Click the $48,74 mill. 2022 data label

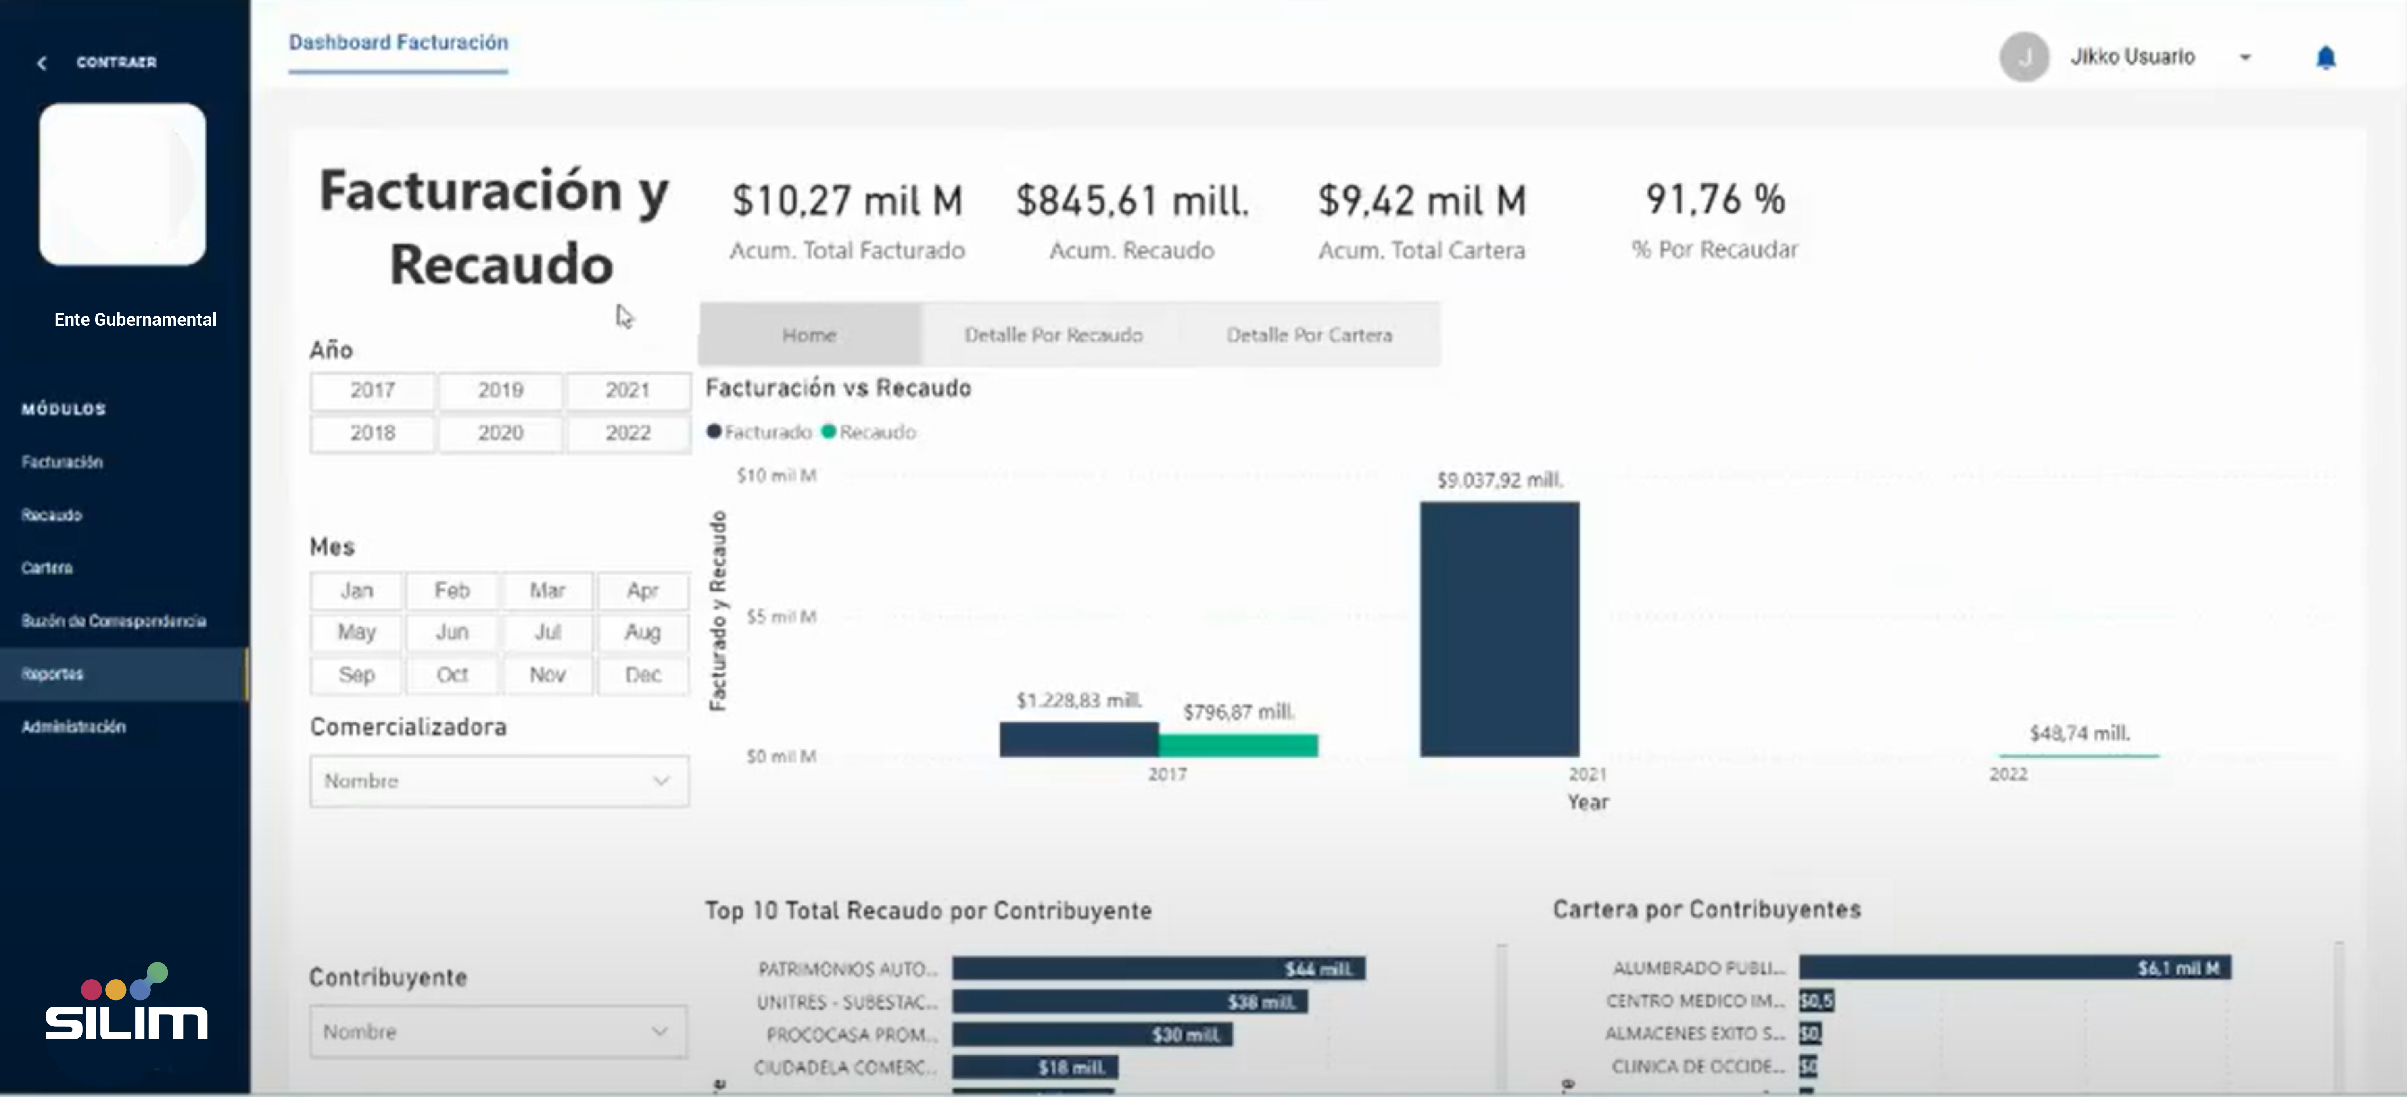(x=2080, y=733)
